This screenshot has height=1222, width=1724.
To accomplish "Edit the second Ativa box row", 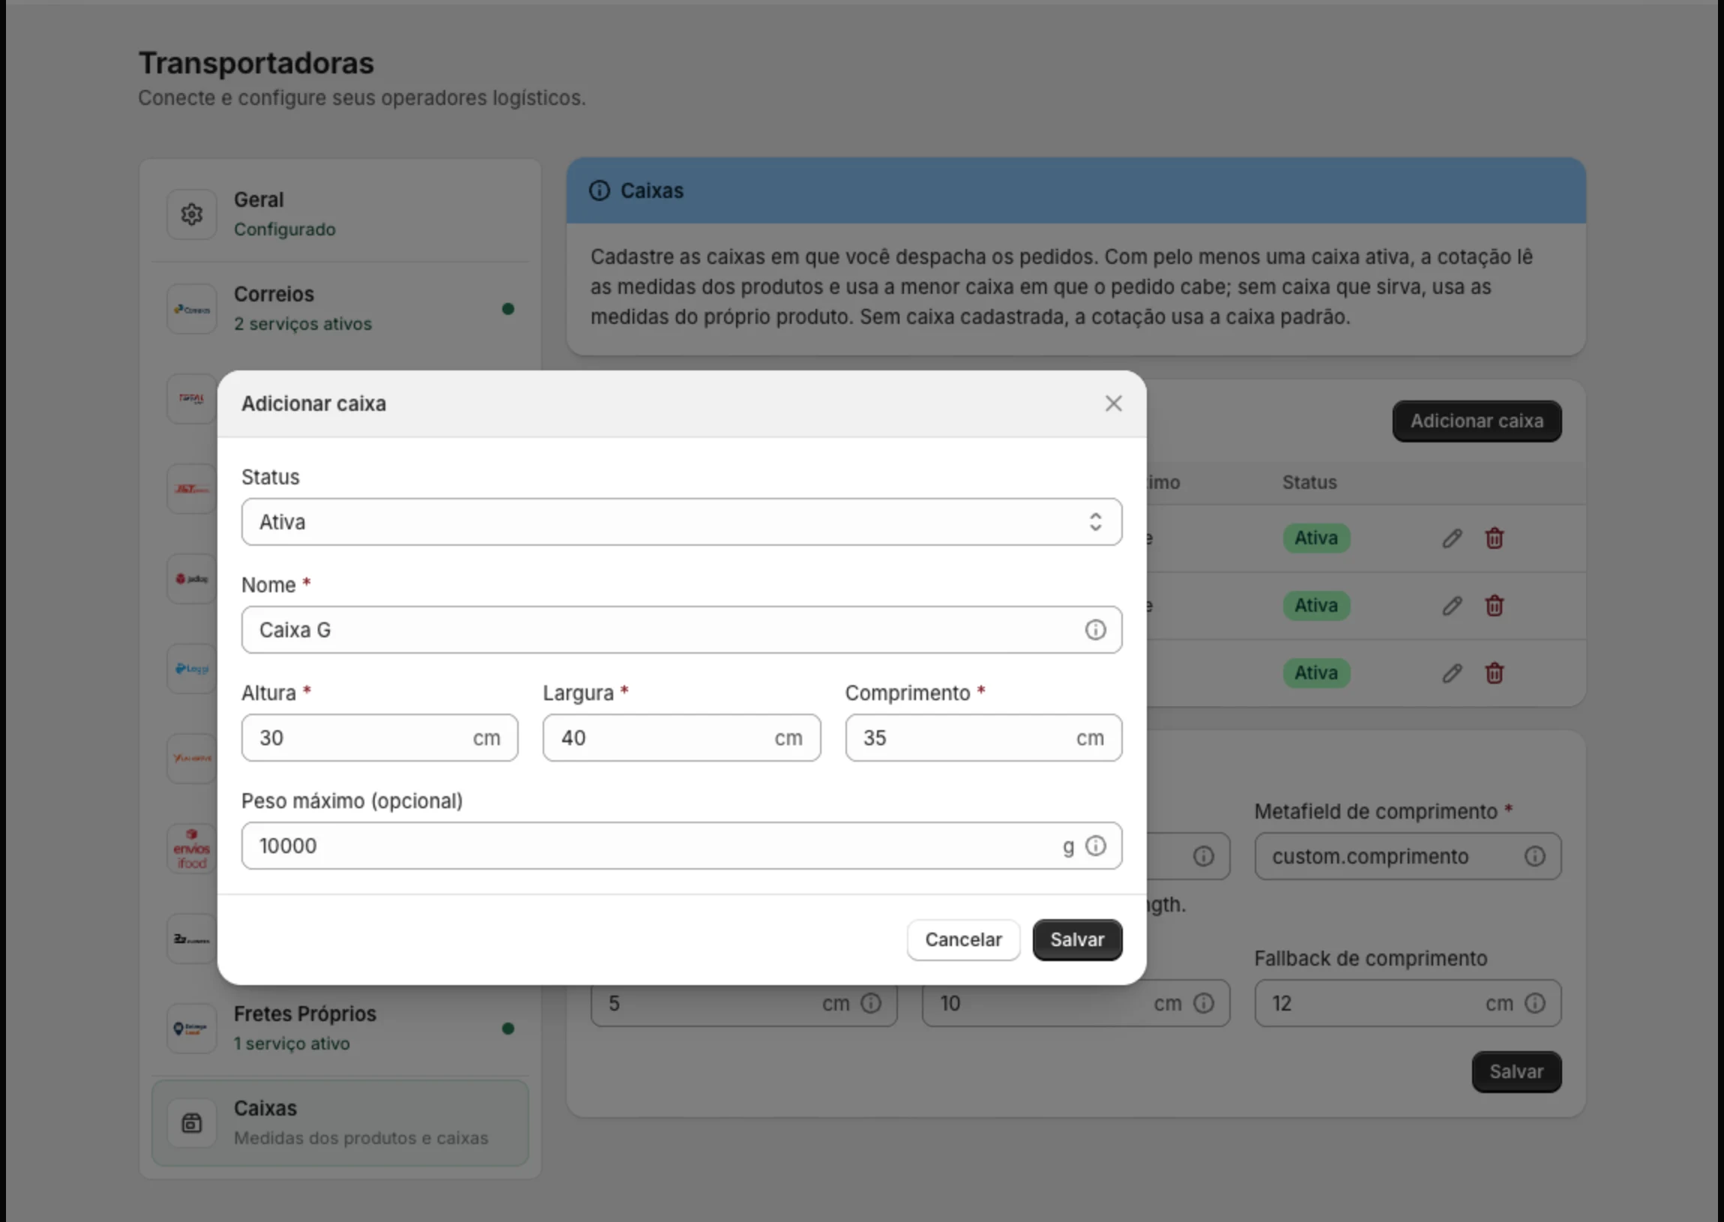I will point(1453,606).
